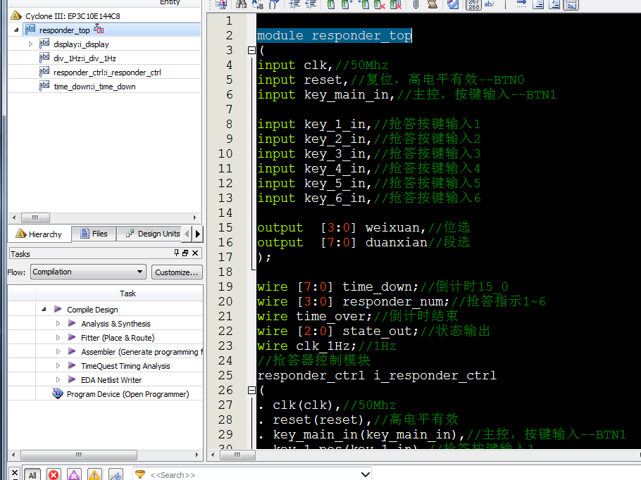Pin the Tasks panel with pushpin icon
Image resolution: width=641 pixels, height=480 pixels.
tap(177, 253)
